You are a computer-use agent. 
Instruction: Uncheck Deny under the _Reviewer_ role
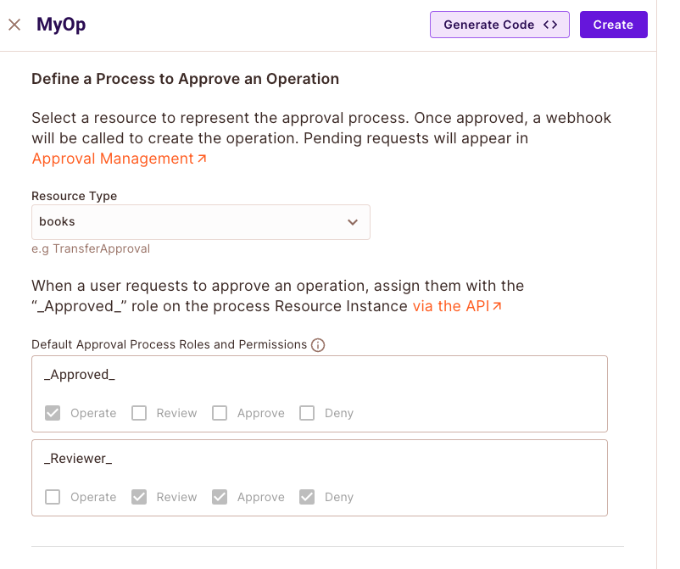(308, 497)
